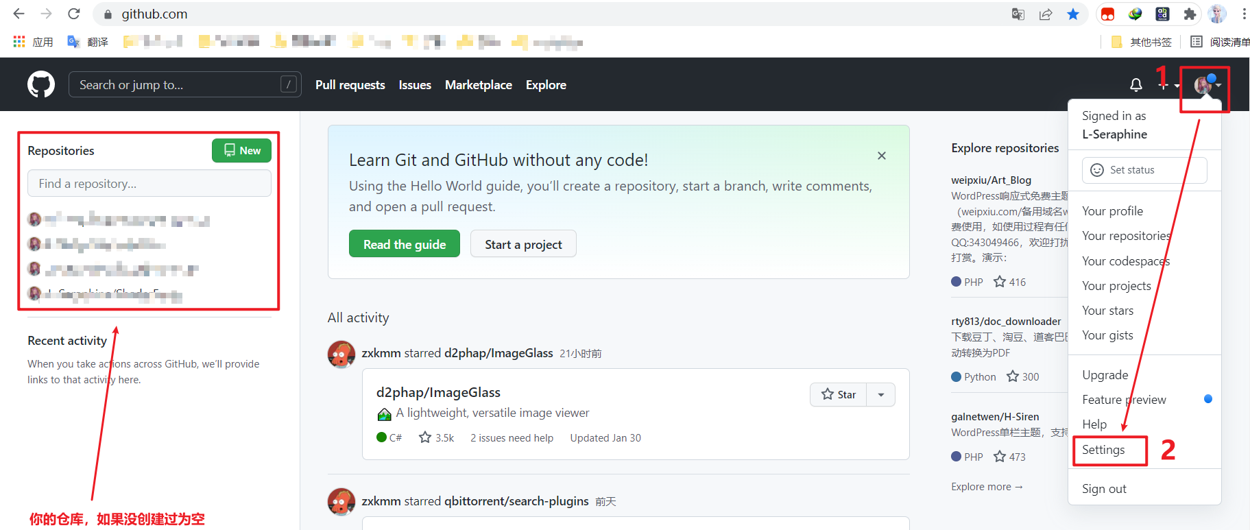This screenshot has width=1250, height=530.
Task: Open the green browser extension icon
Action: click(1135, 14)
